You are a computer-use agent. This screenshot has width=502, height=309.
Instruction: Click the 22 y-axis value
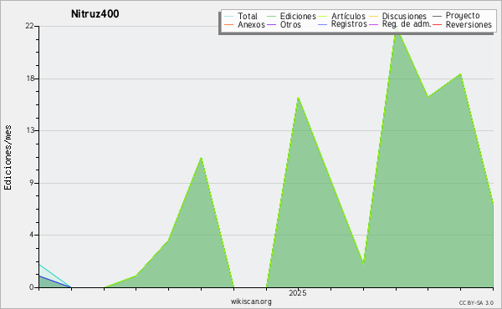[29, 26]
